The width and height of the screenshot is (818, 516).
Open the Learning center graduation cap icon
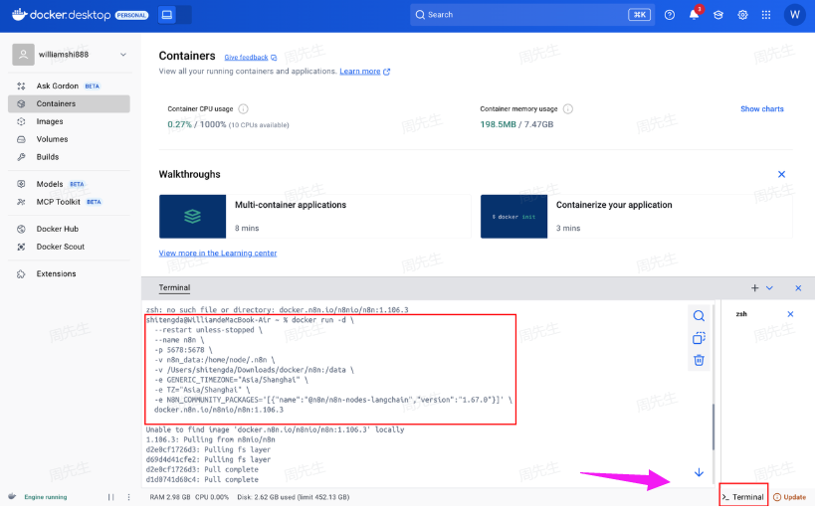[x=718, y=15]
